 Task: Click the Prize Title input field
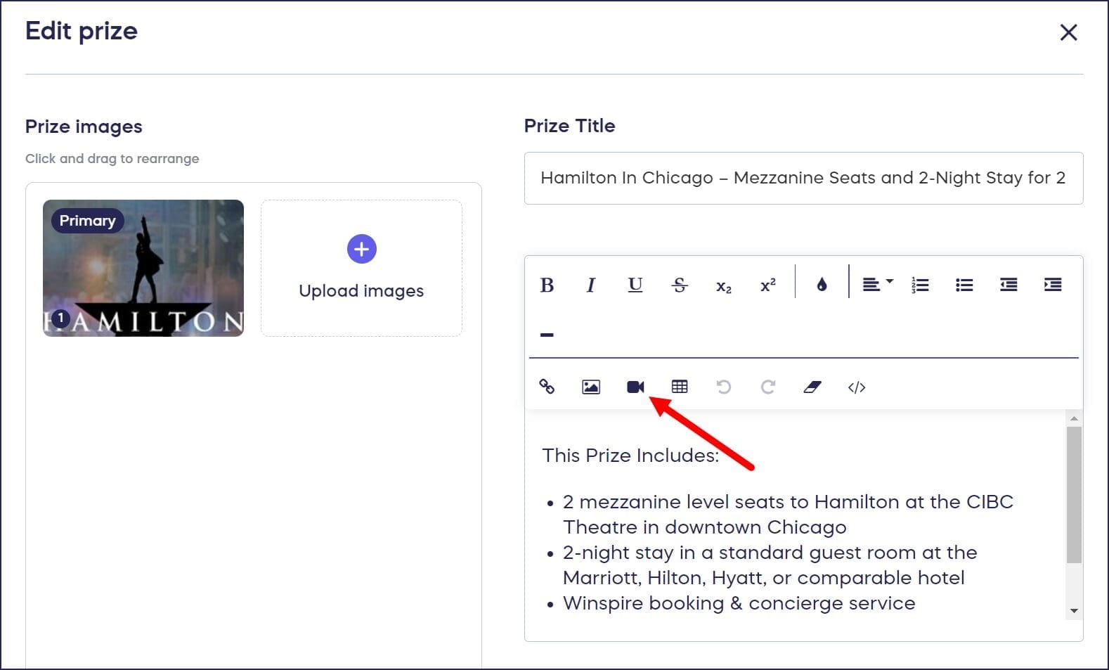(x=803, y=178)
